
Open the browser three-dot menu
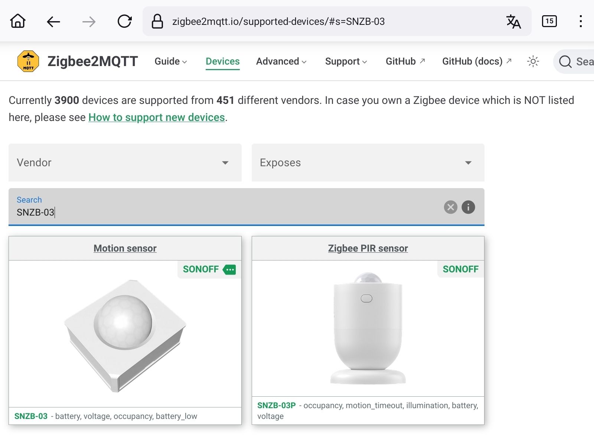[x=581, y=21]
